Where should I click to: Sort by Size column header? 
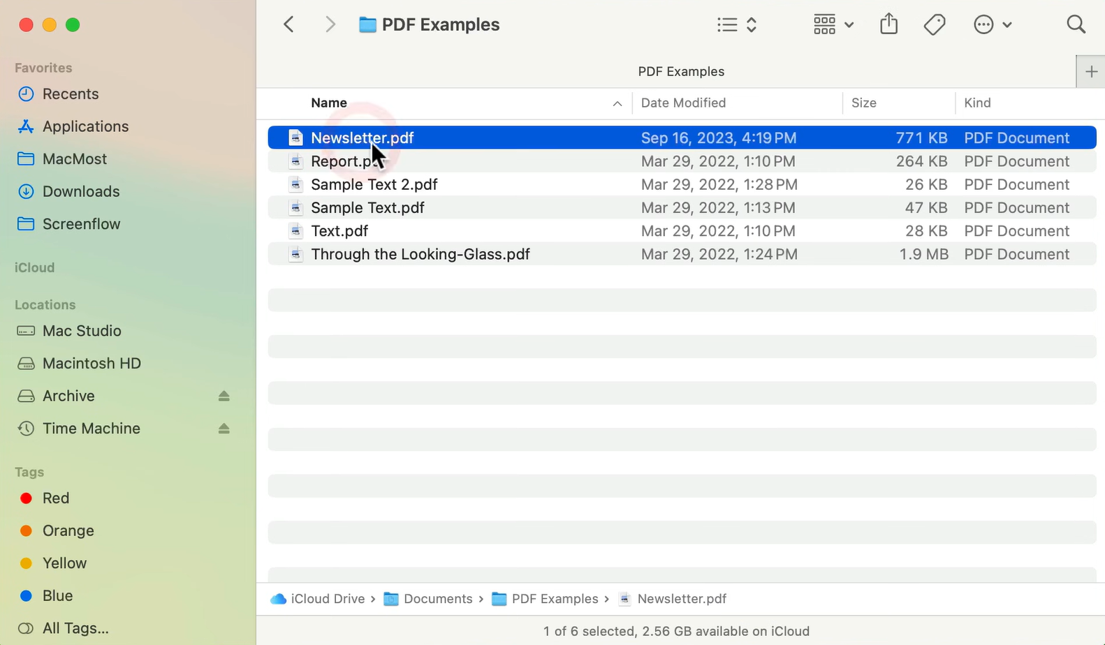864,103
